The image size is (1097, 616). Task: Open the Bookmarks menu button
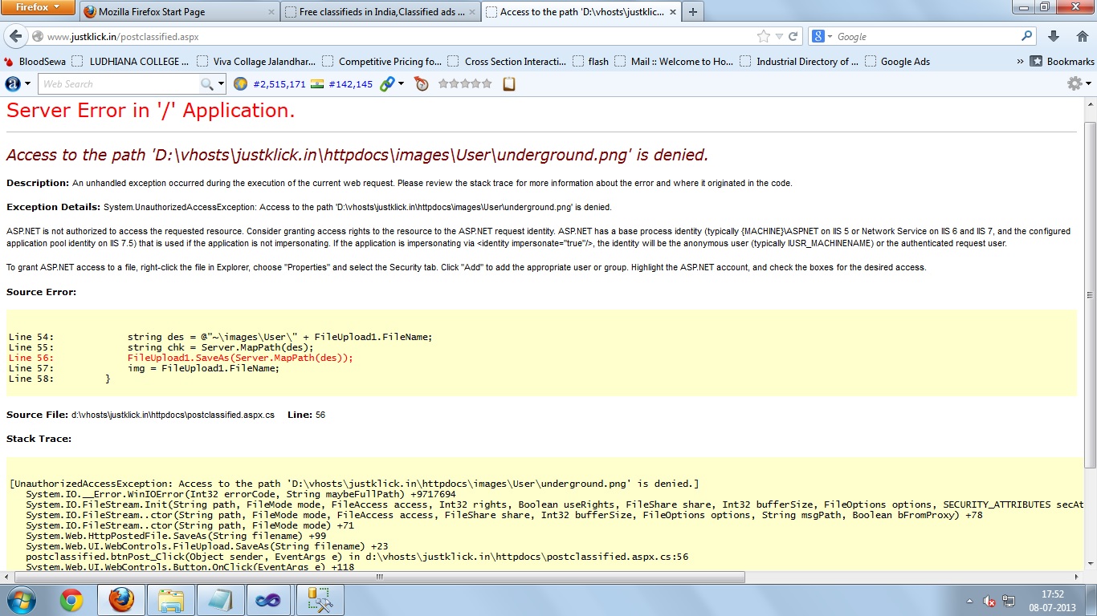point(1062,61)
